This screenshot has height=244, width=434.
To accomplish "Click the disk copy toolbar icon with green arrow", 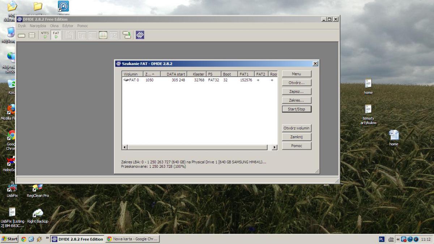I will point(127,35).
